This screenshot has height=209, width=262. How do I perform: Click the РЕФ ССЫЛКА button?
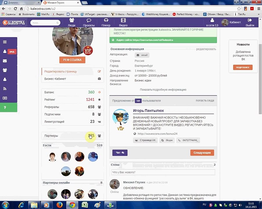click(x=72, y=60)
